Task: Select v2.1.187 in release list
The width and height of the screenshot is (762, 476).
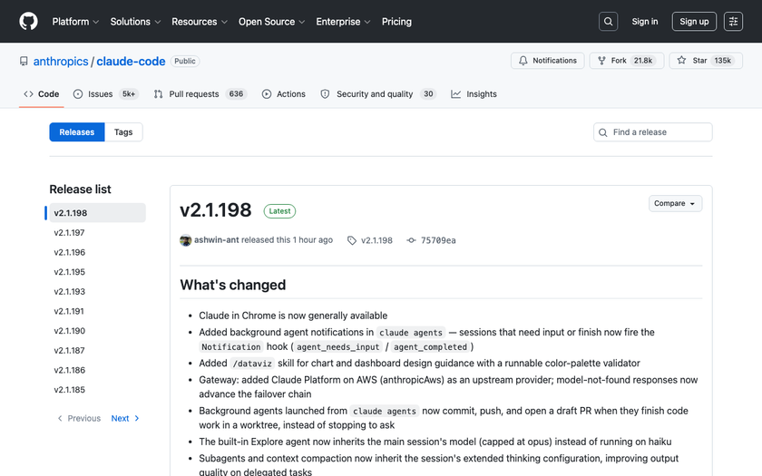Action: coord(97,350)
